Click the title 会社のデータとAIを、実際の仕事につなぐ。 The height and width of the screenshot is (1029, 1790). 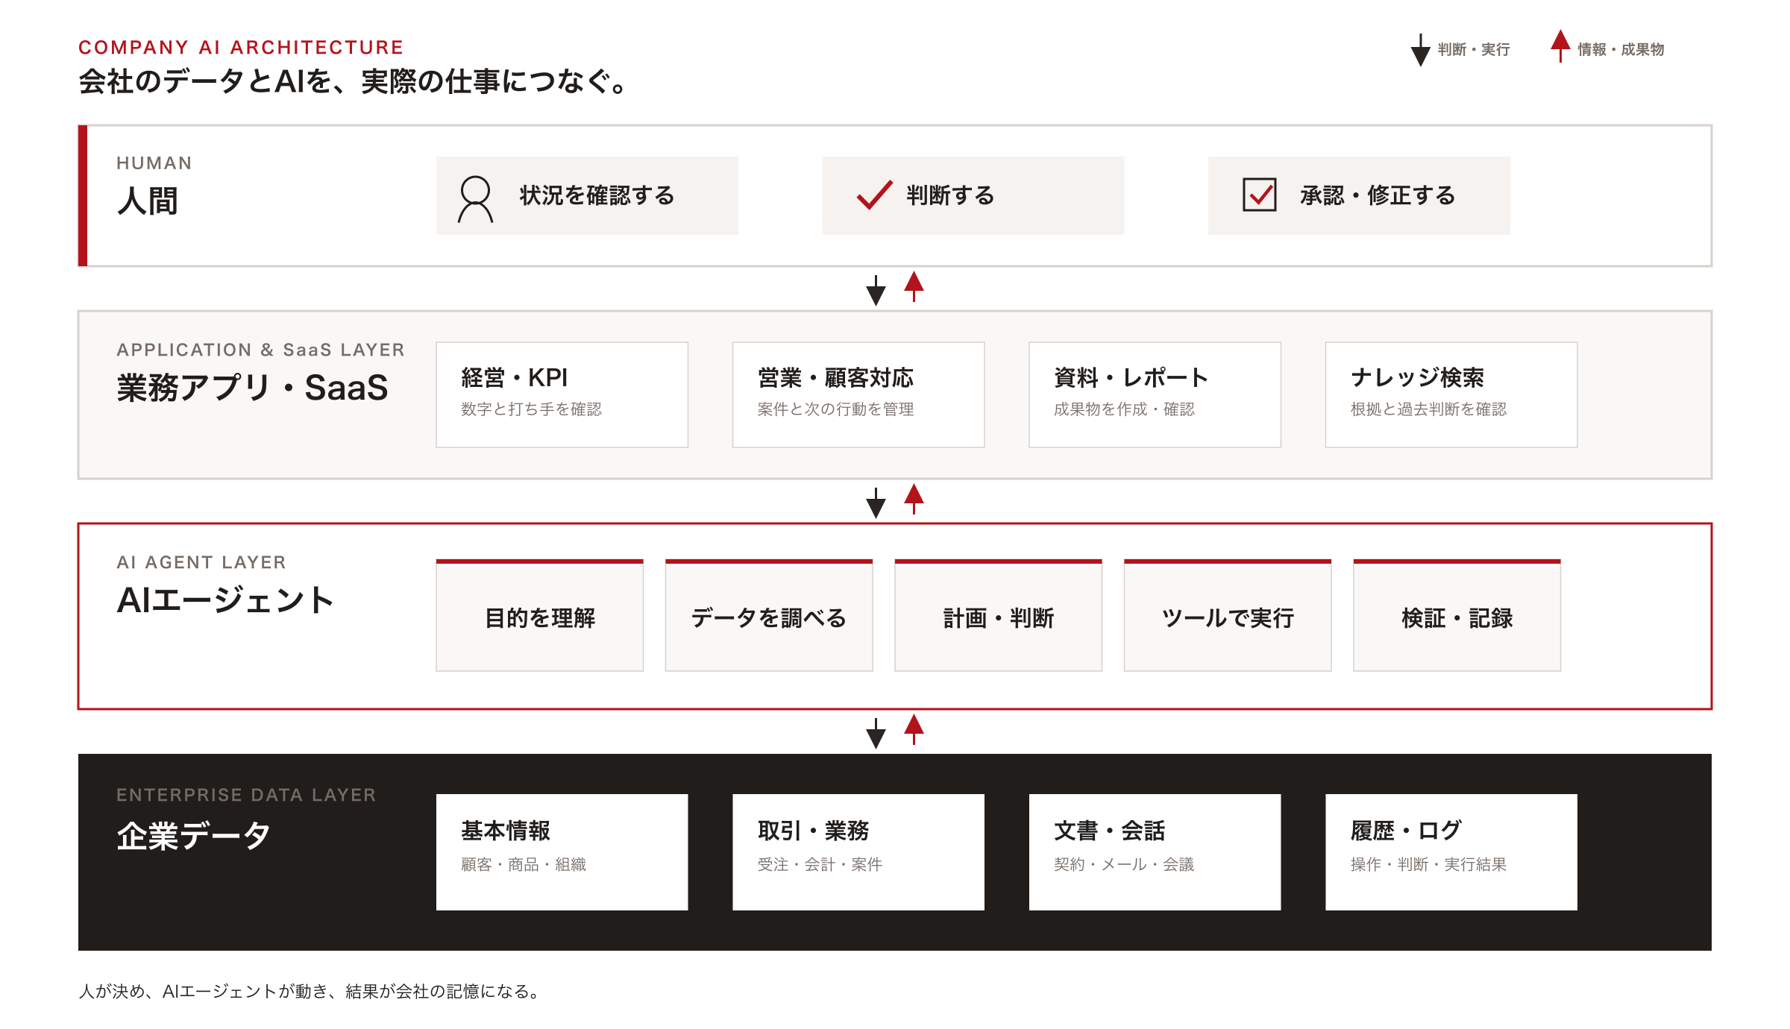[x=353, y=81]
